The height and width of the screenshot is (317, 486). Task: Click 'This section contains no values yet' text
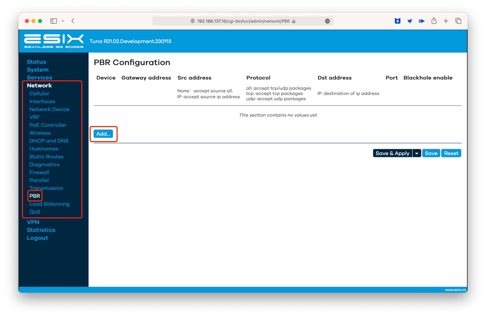point(278,115)
